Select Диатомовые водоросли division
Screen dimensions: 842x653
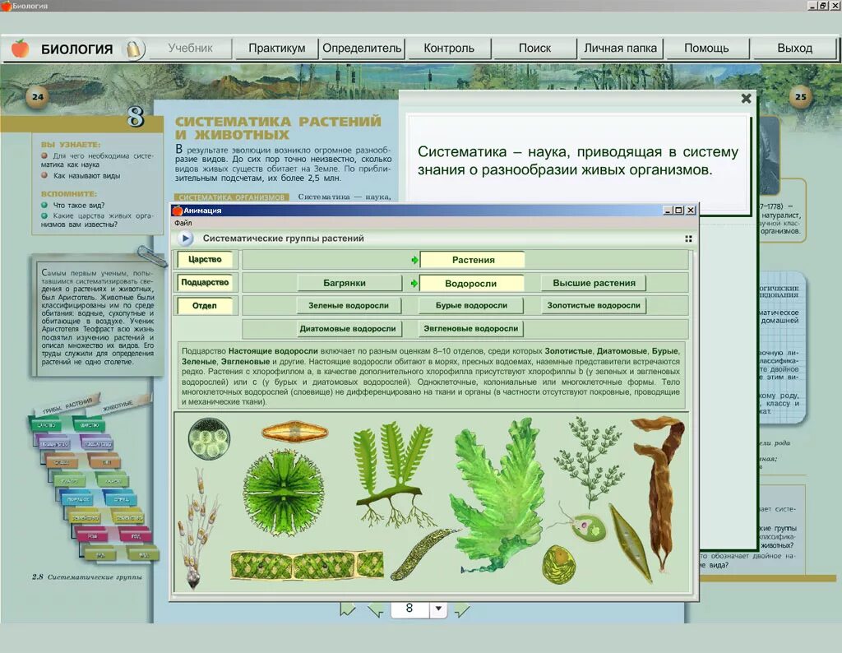tap(348, 329)
